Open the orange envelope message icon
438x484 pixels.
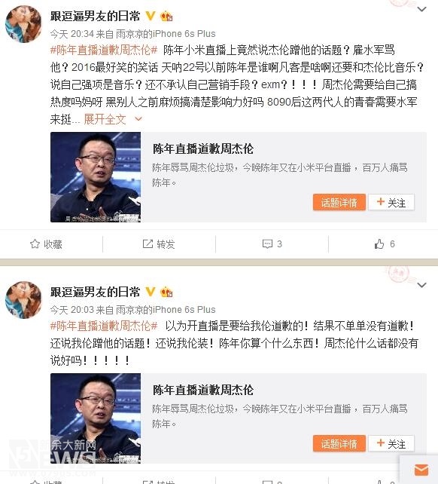[x=421, y=470]
